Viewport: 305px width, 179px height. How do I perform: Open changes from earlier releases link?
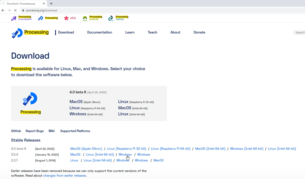(x=65, y=175)
